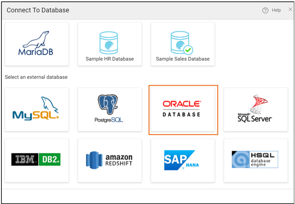Select the PostgreSQL database option

(x=110, y=110)
